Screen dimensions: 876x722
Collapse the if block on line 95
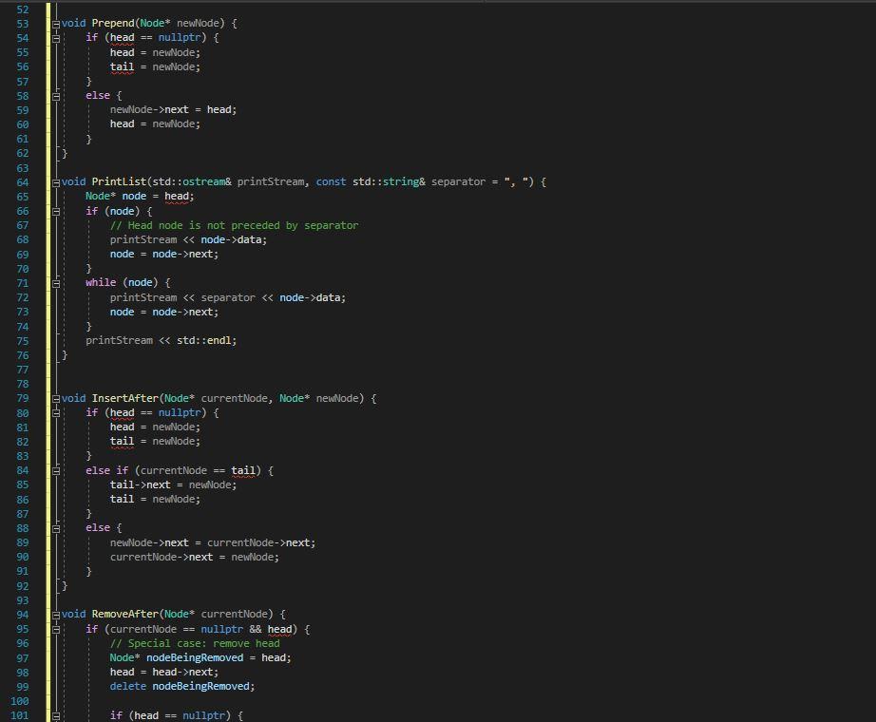point(56,630)
